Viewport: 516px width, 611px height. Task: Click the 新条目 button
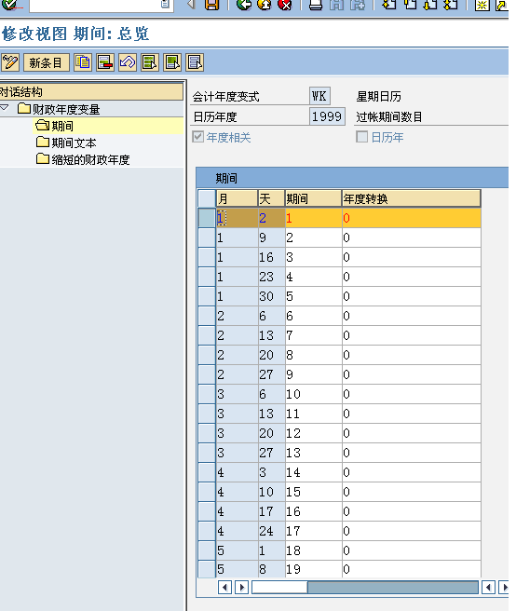[x=46, y=62]
